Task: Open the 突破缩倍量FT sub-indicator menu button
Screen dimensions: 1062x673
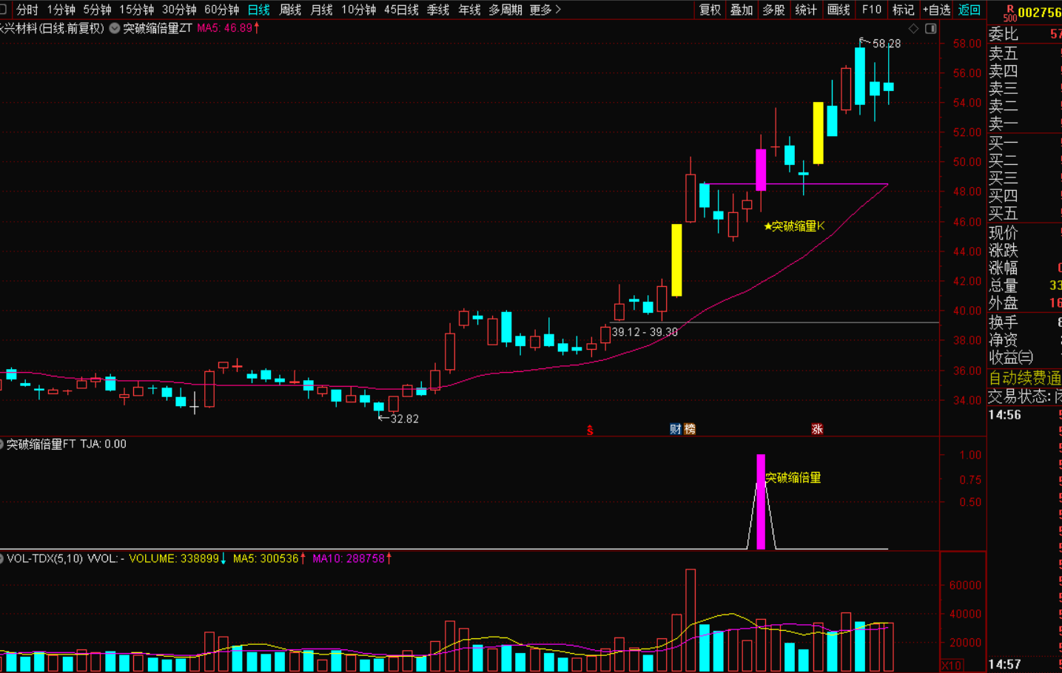Action: click(x=2, y=444)
